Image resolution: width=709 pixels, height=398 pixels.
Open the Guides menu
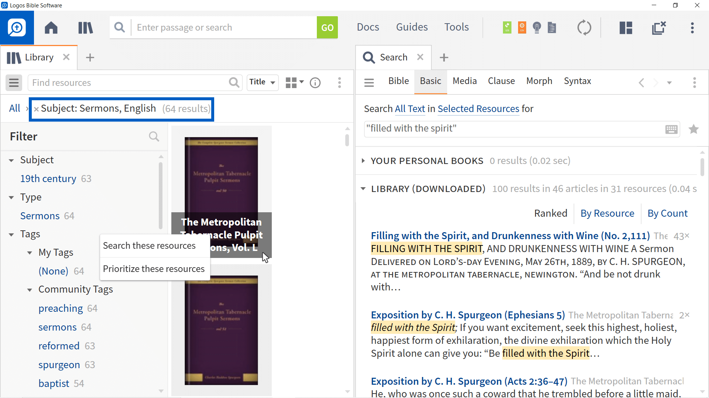point(412,27)
